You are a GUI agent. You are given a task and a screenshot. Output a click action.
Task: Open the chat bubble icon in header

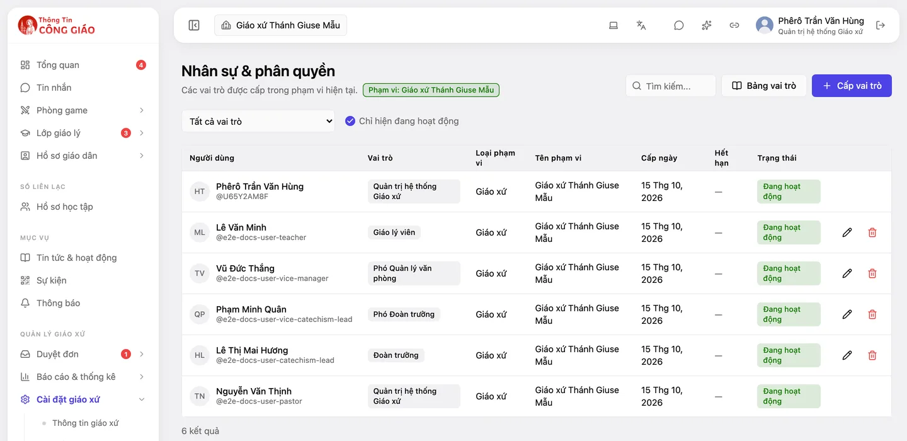coord(678,25)
